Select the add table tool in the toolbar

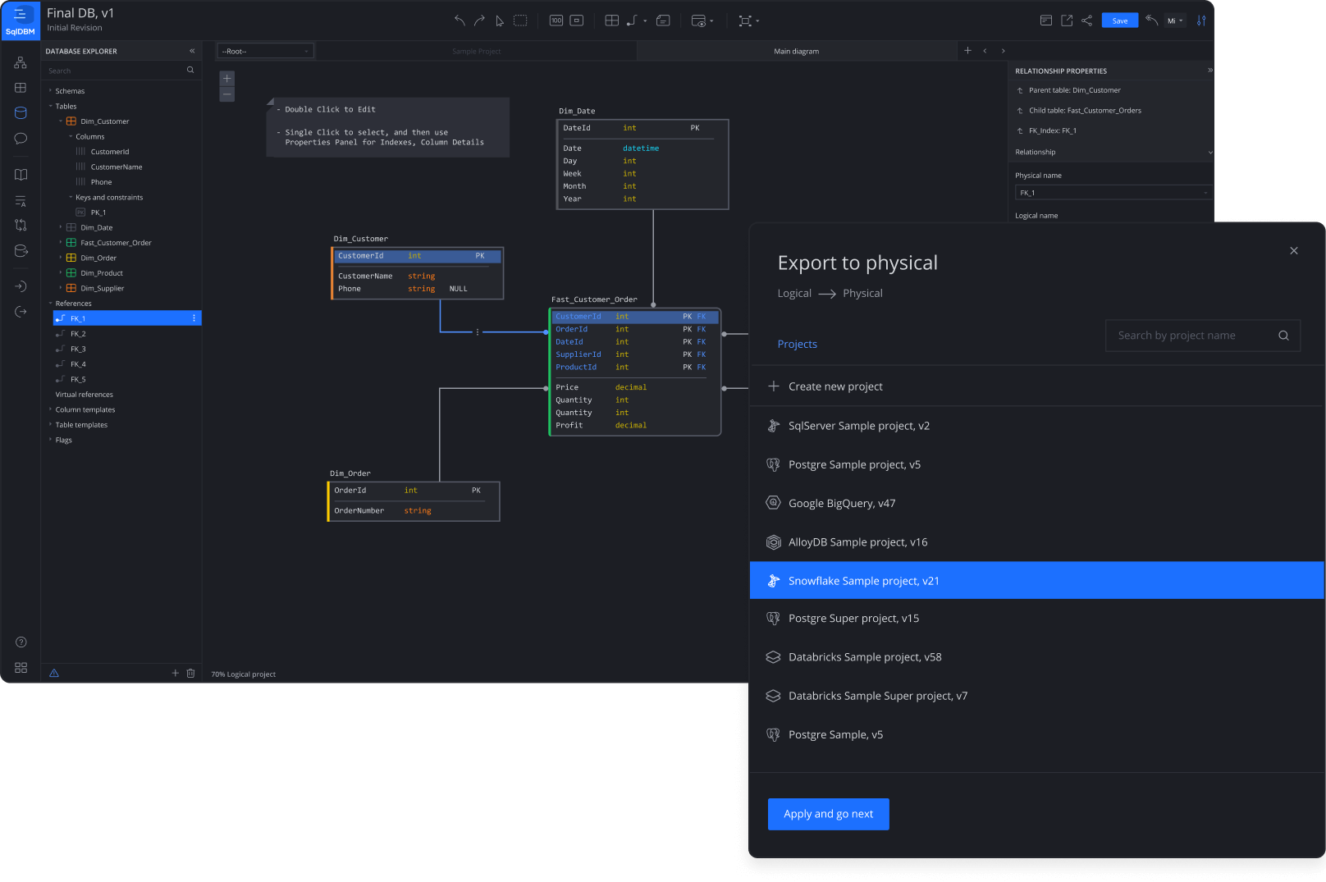point(611,21)
